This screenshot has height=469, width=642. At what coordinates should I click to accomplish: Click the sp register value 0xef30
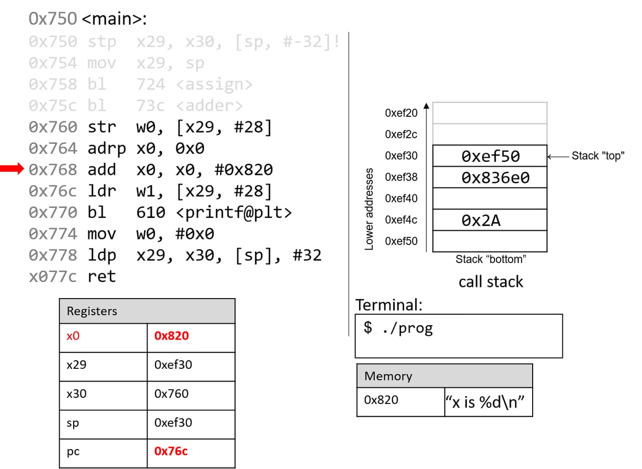(x=173, y=423)
